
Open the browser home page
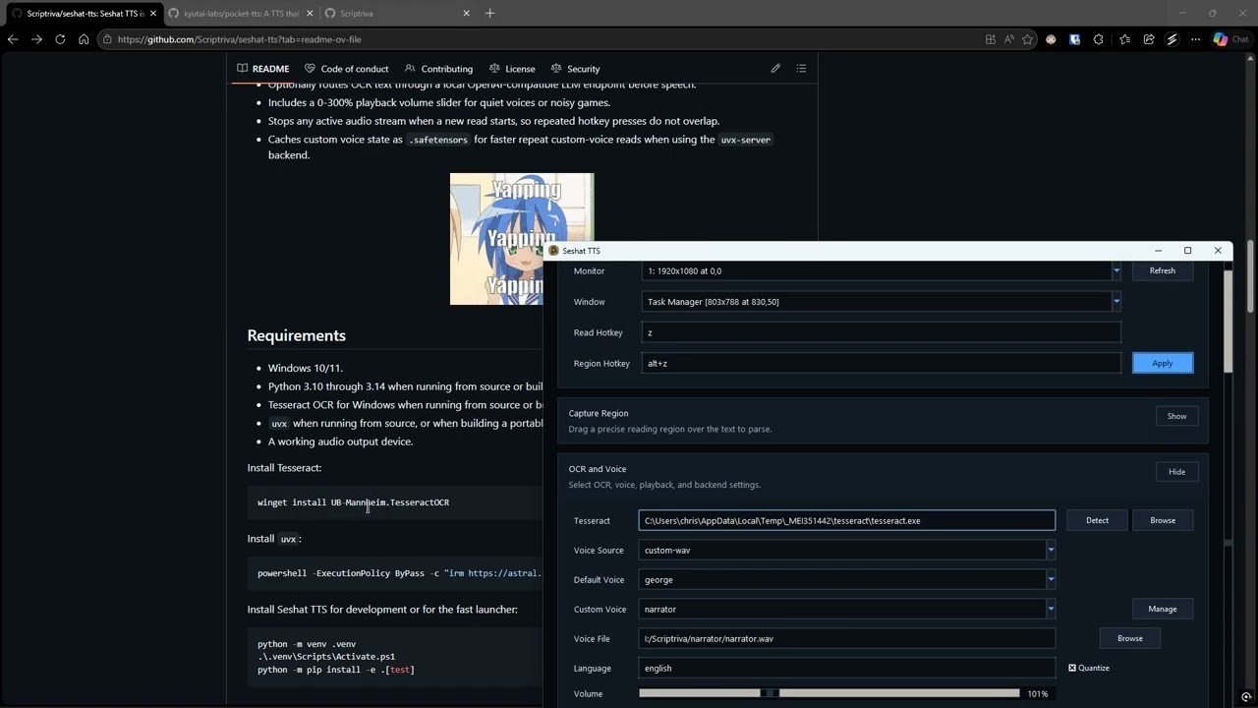[x=84, y=39]
